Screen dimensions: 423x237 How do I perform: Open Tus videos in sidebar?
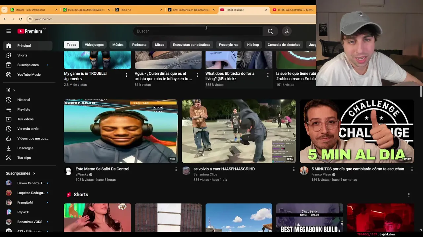[28, 119]
